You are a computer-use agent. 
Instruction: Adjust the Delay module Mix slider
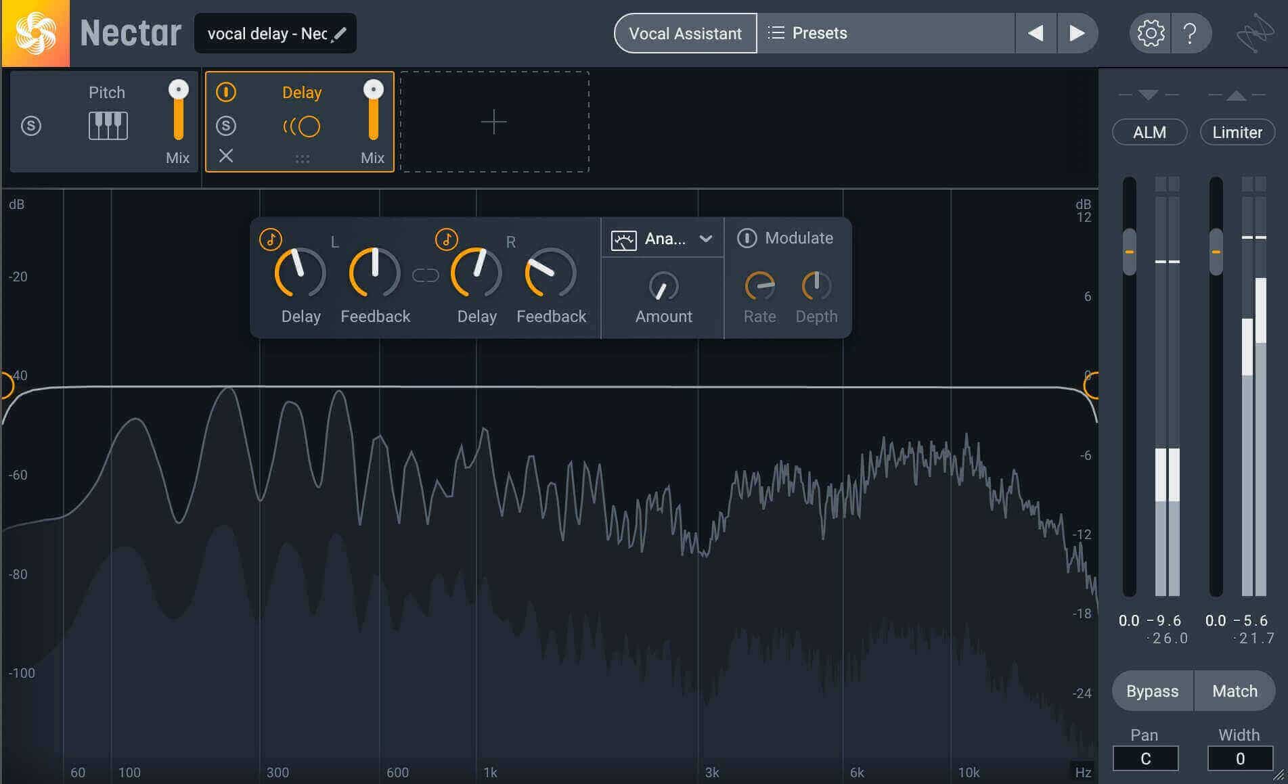(x=373, y=110)
